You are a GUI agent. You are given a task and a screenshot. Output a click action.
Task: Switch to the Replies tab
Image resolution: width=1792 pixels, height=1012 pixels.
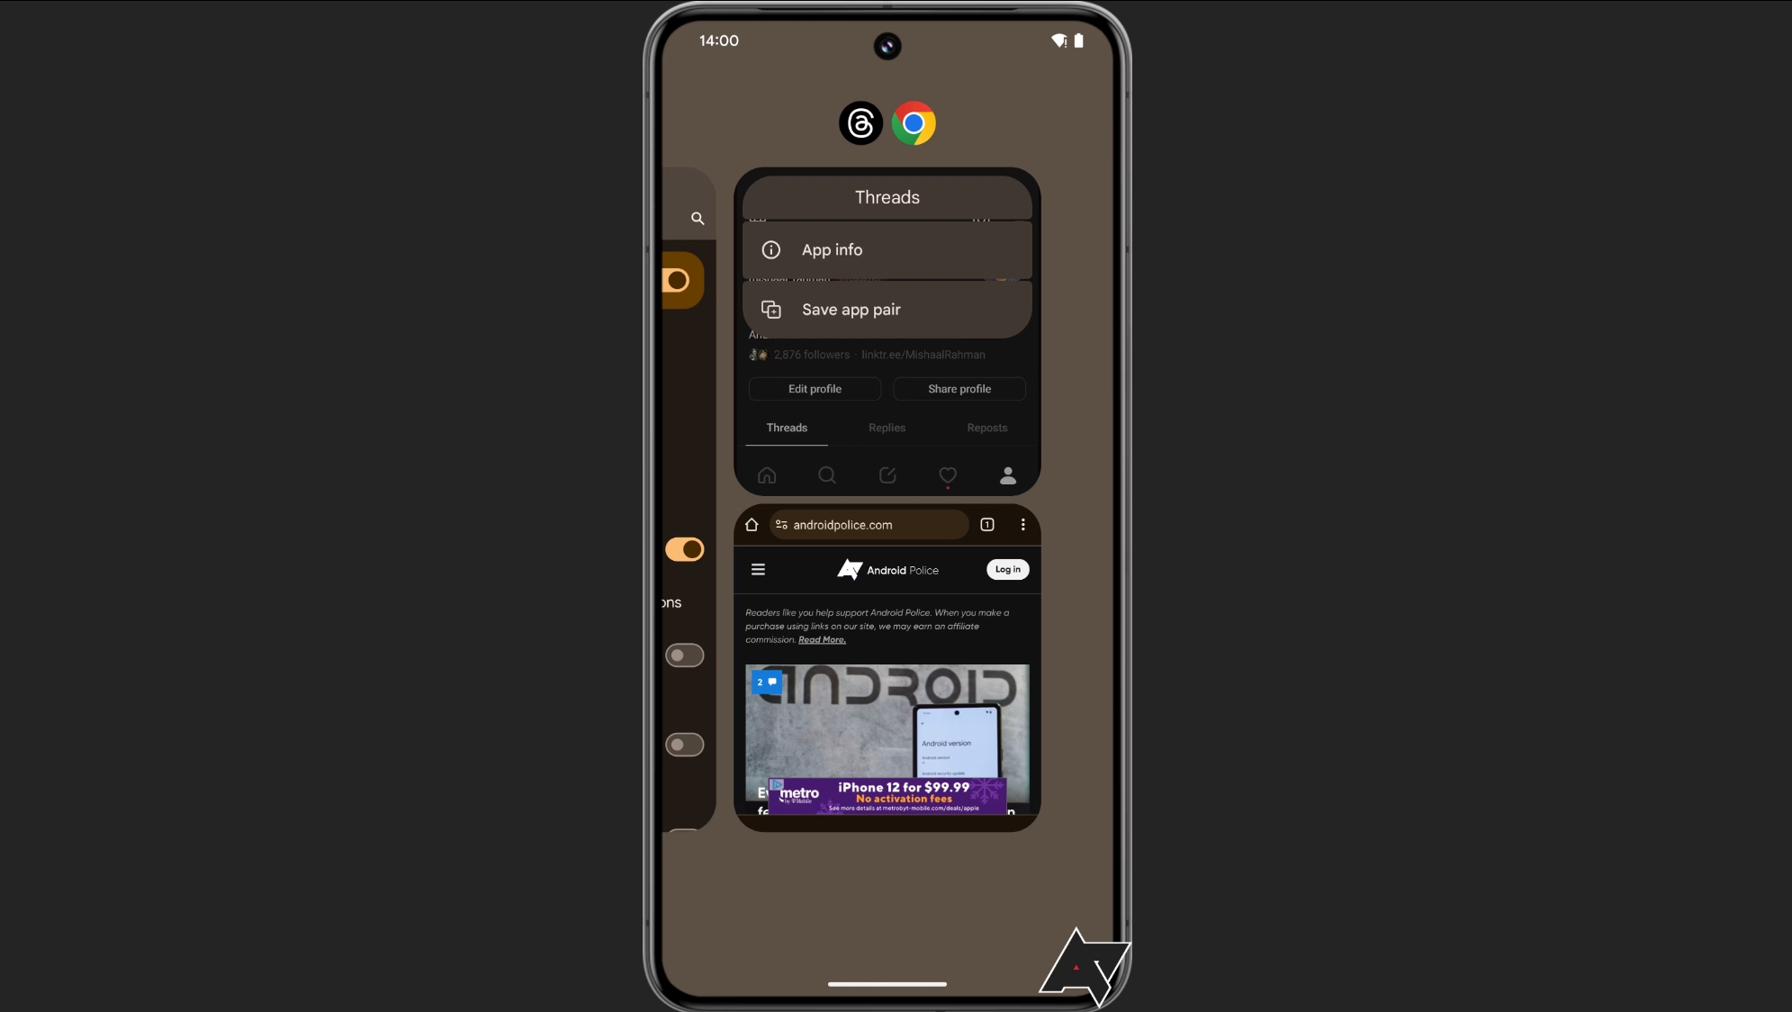coord(887,427)
